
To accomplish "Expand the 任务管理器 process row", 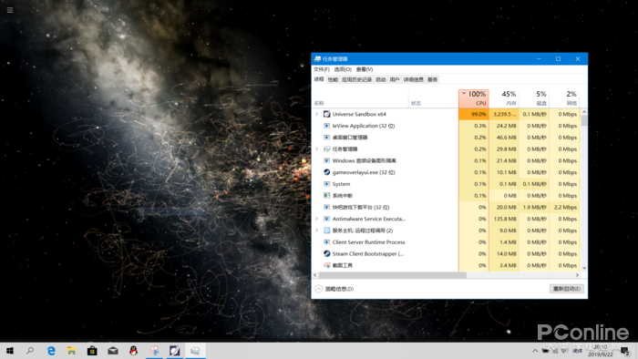I will click(x=317, y=149).
